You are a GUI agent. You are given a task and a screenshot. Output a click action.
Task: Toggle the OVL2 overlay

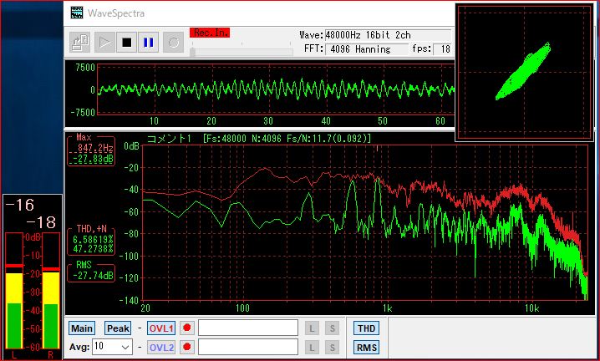[x=162, y=347]
